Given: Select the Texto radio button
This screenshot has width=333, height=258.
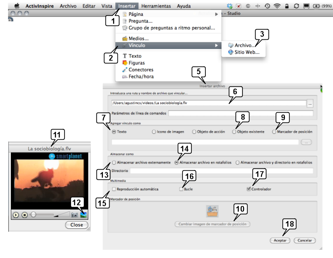Looking at the screenshot, I should (114, 132).
